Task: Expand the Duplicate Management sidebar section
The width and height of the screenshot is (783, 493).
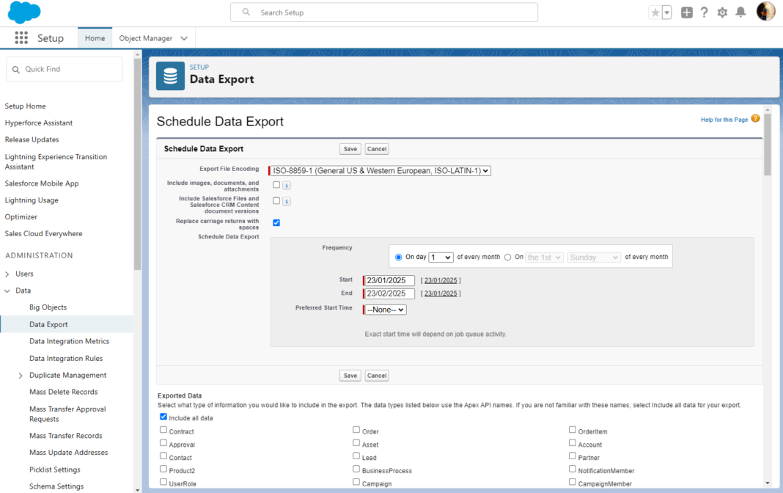Action: click(x=21, y=375)
